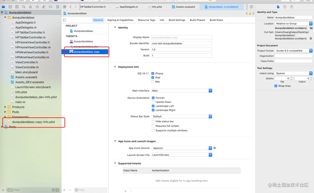Select the duoqudaodabao copy target
The image size is (314, 193).
coord(85,52)
